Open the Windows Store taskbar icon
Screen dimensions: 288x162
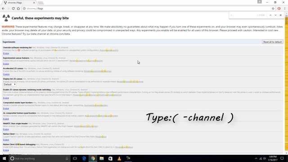(110, 158)
